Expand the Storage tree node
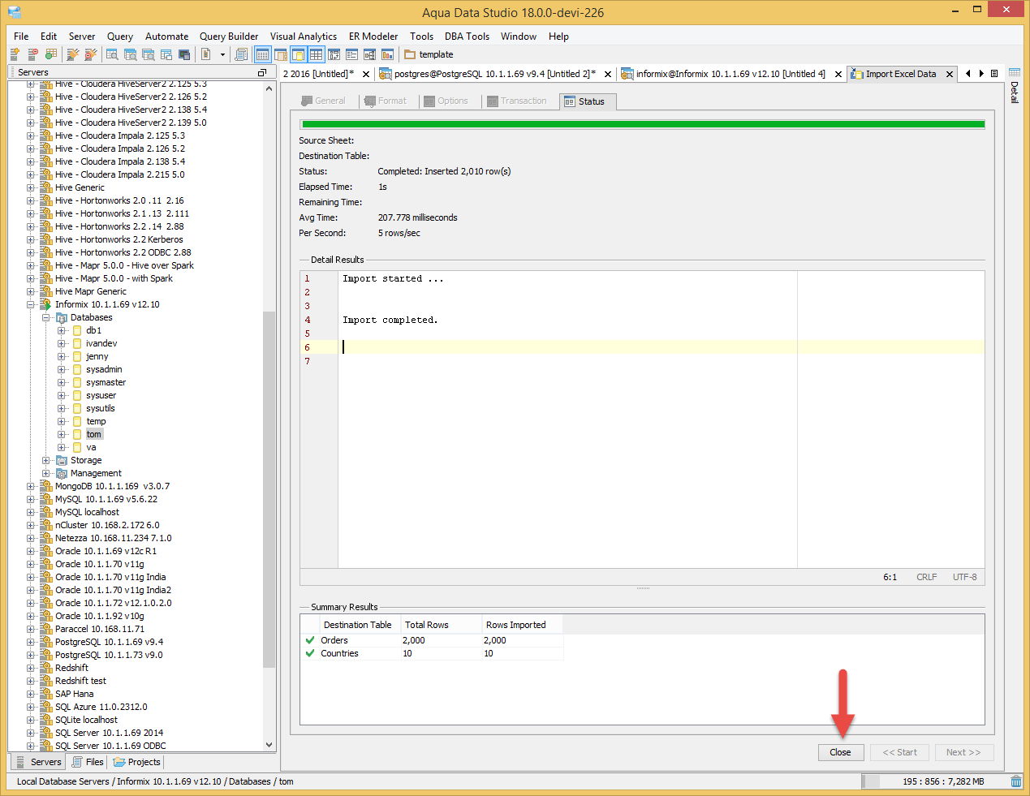The image size is (1030, 796). (x=46, y=460)
